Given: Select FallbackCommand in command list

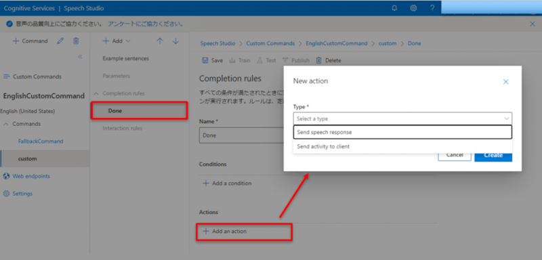Looking at the screenshot, I should (41, 142).
